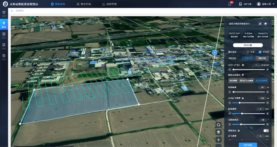Open the 标注 sidebar section
The height and width of the screenshot is (147, 277).
(4, 46)
